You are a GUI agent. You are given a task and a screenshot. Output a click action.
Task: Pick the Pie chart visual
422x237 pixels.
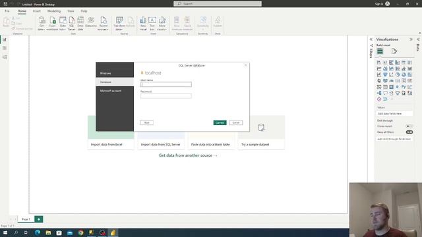[398, 74]
